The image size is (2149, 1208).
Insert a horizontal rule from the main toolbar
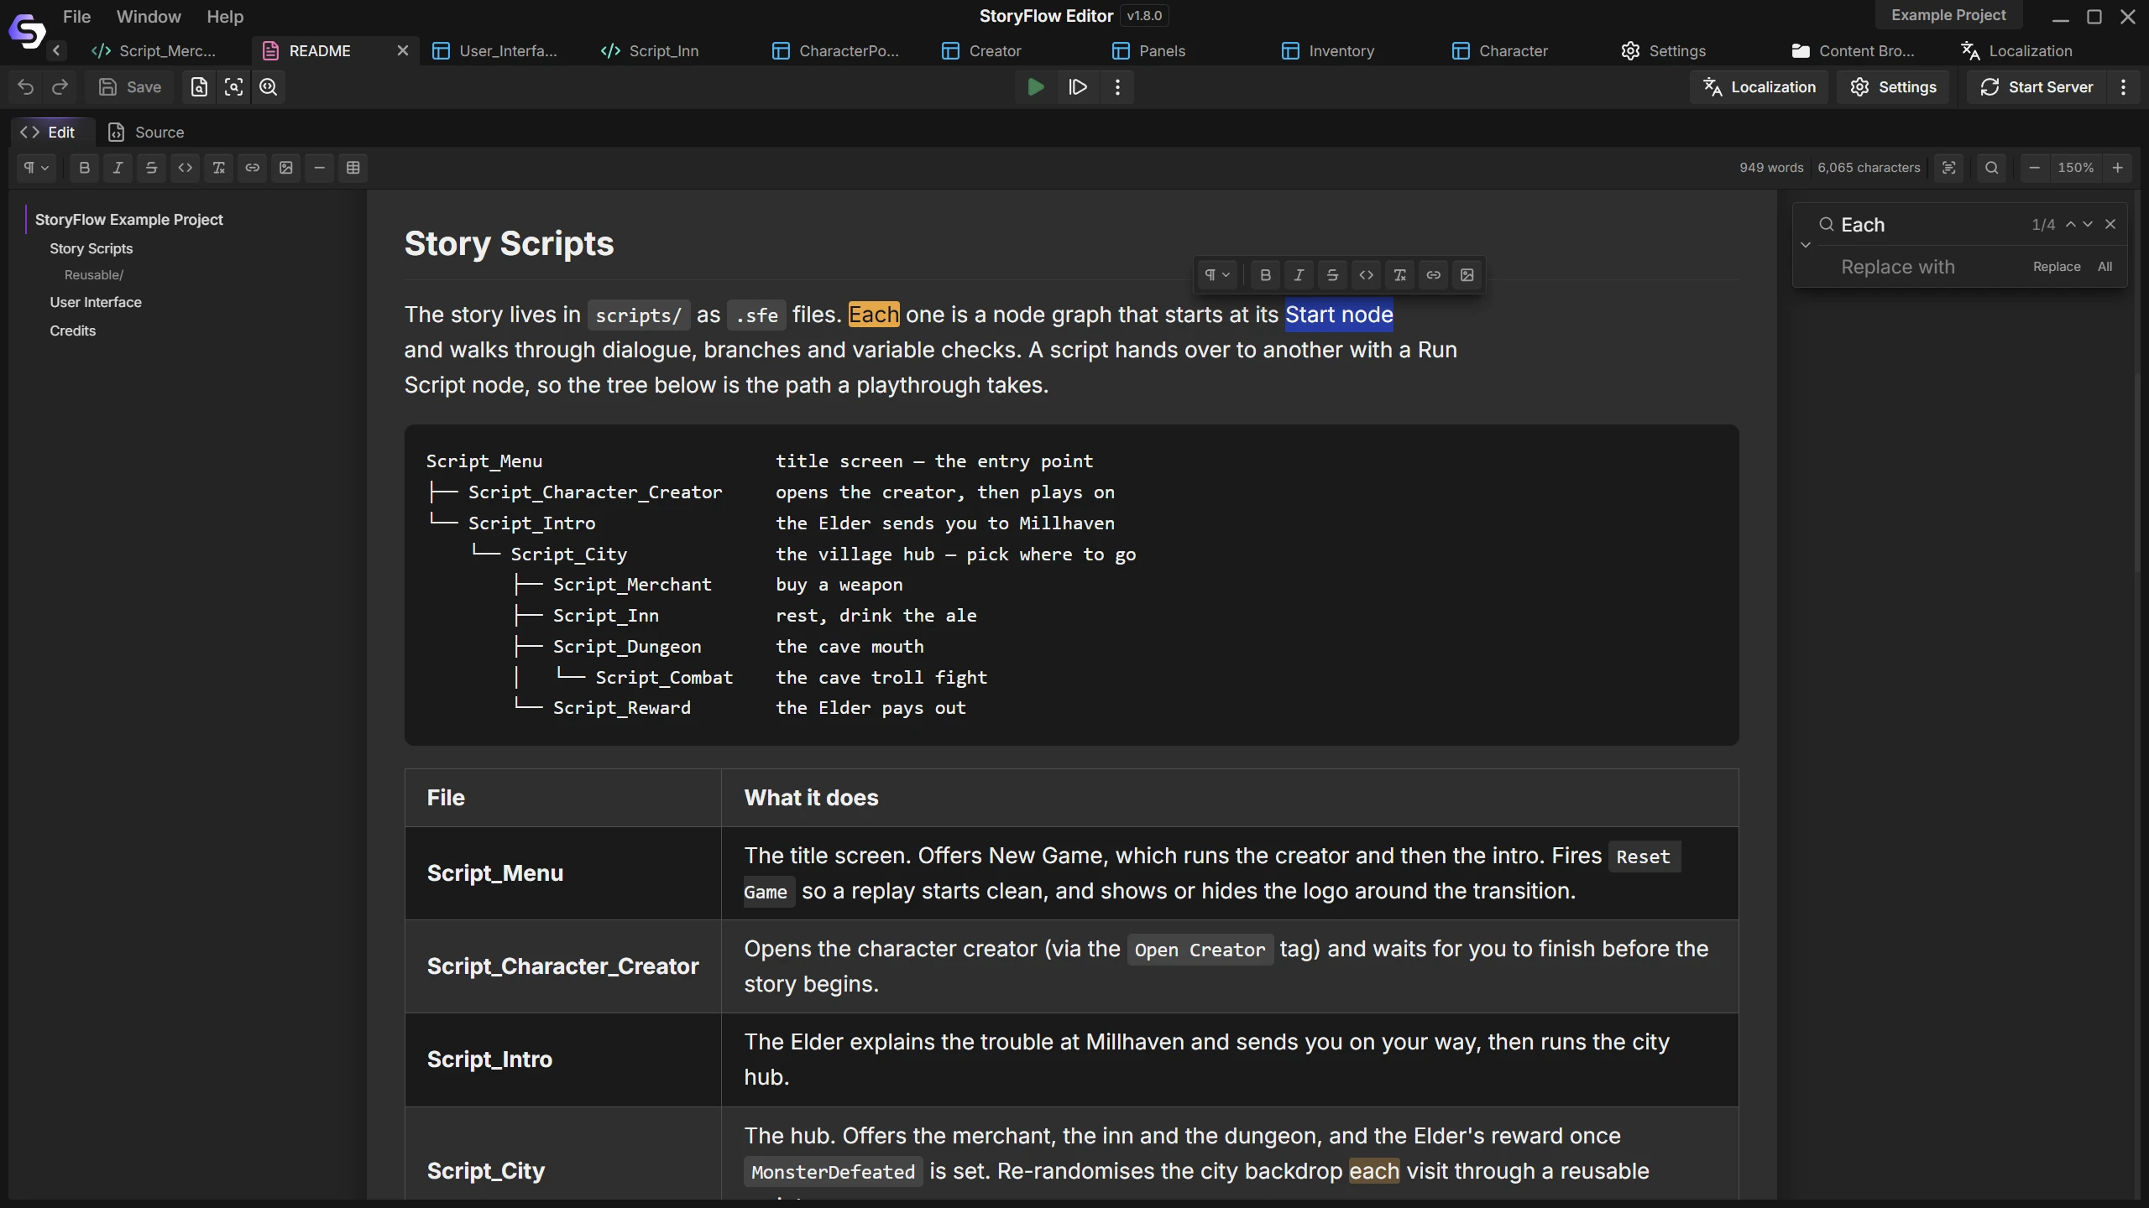pos(319,169)
